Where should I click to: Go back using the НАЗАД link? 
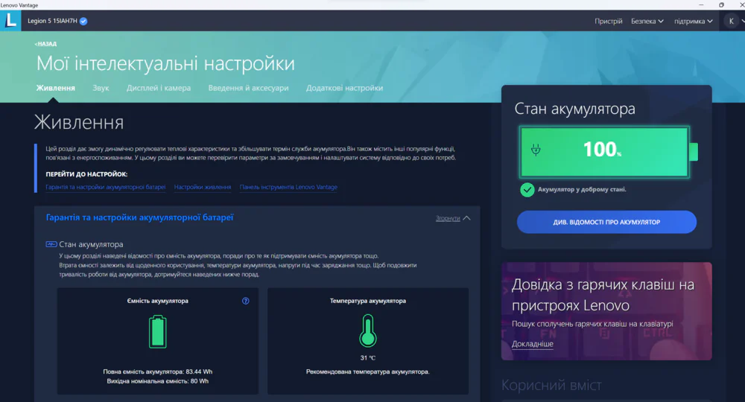pyautogui.click(x=45, y=44)
